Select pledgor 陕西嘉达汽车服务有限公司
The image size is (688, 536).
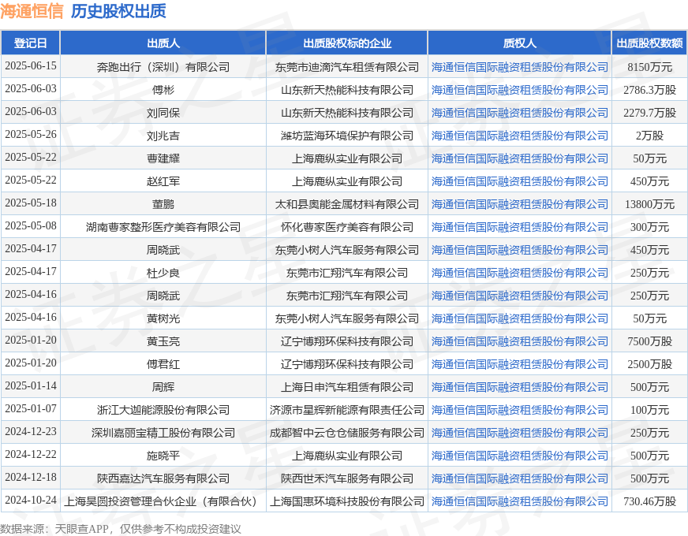[x=163, y=478]
